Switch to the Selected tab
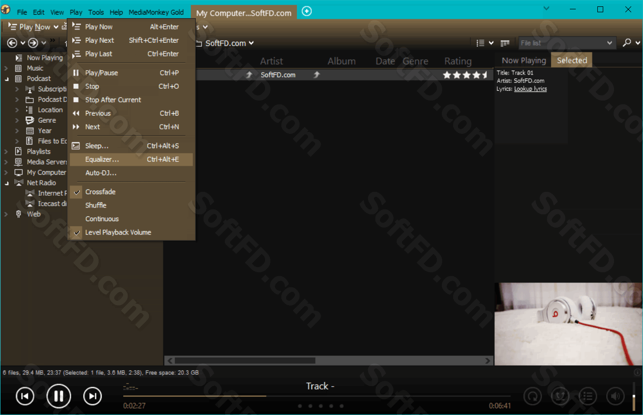 (572, 60)
